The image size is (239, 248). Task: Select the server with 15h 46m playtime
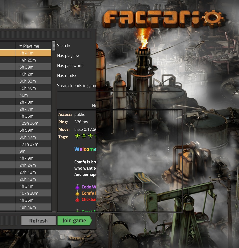coord(25,88)
